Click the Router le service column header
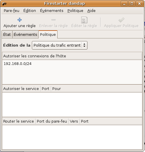 [19, 121]
